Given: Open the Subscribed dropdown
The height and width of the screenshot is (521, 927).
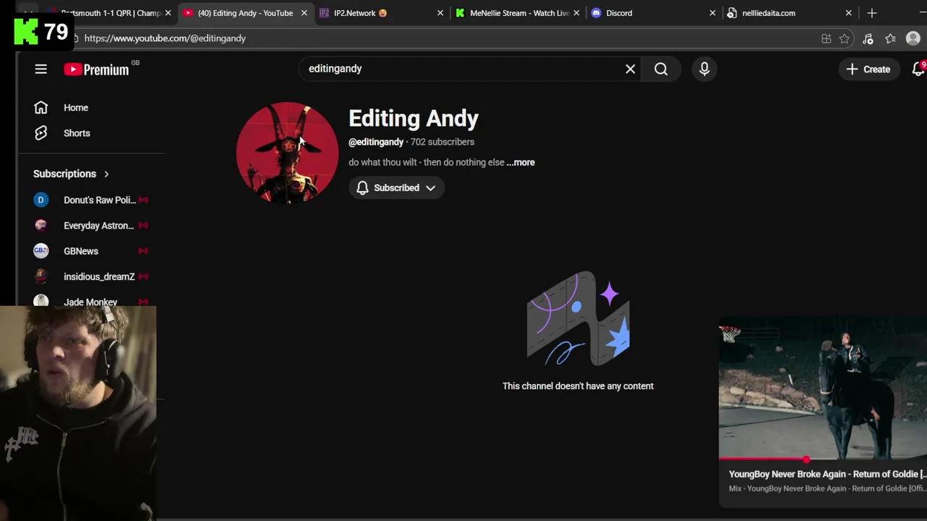Looking at the screenshot, I should pyautogui.click(x=396, y=187).
